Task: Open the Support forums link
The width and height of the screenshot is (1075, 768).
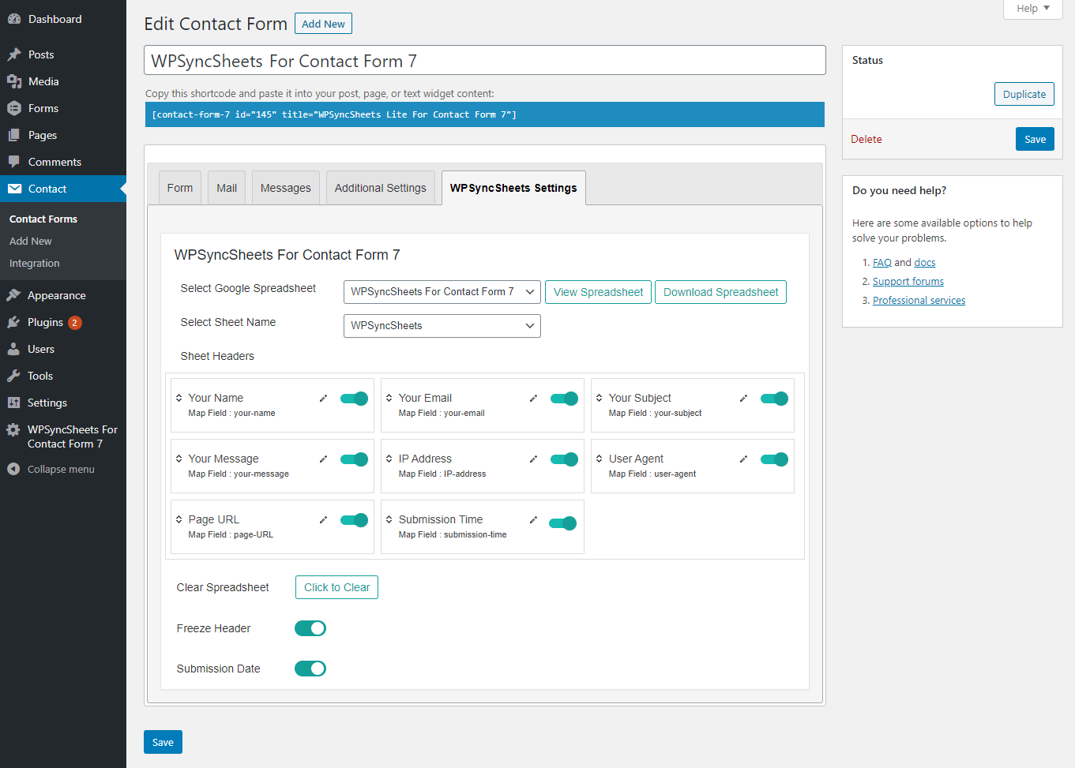Action: tap(908, 281)
